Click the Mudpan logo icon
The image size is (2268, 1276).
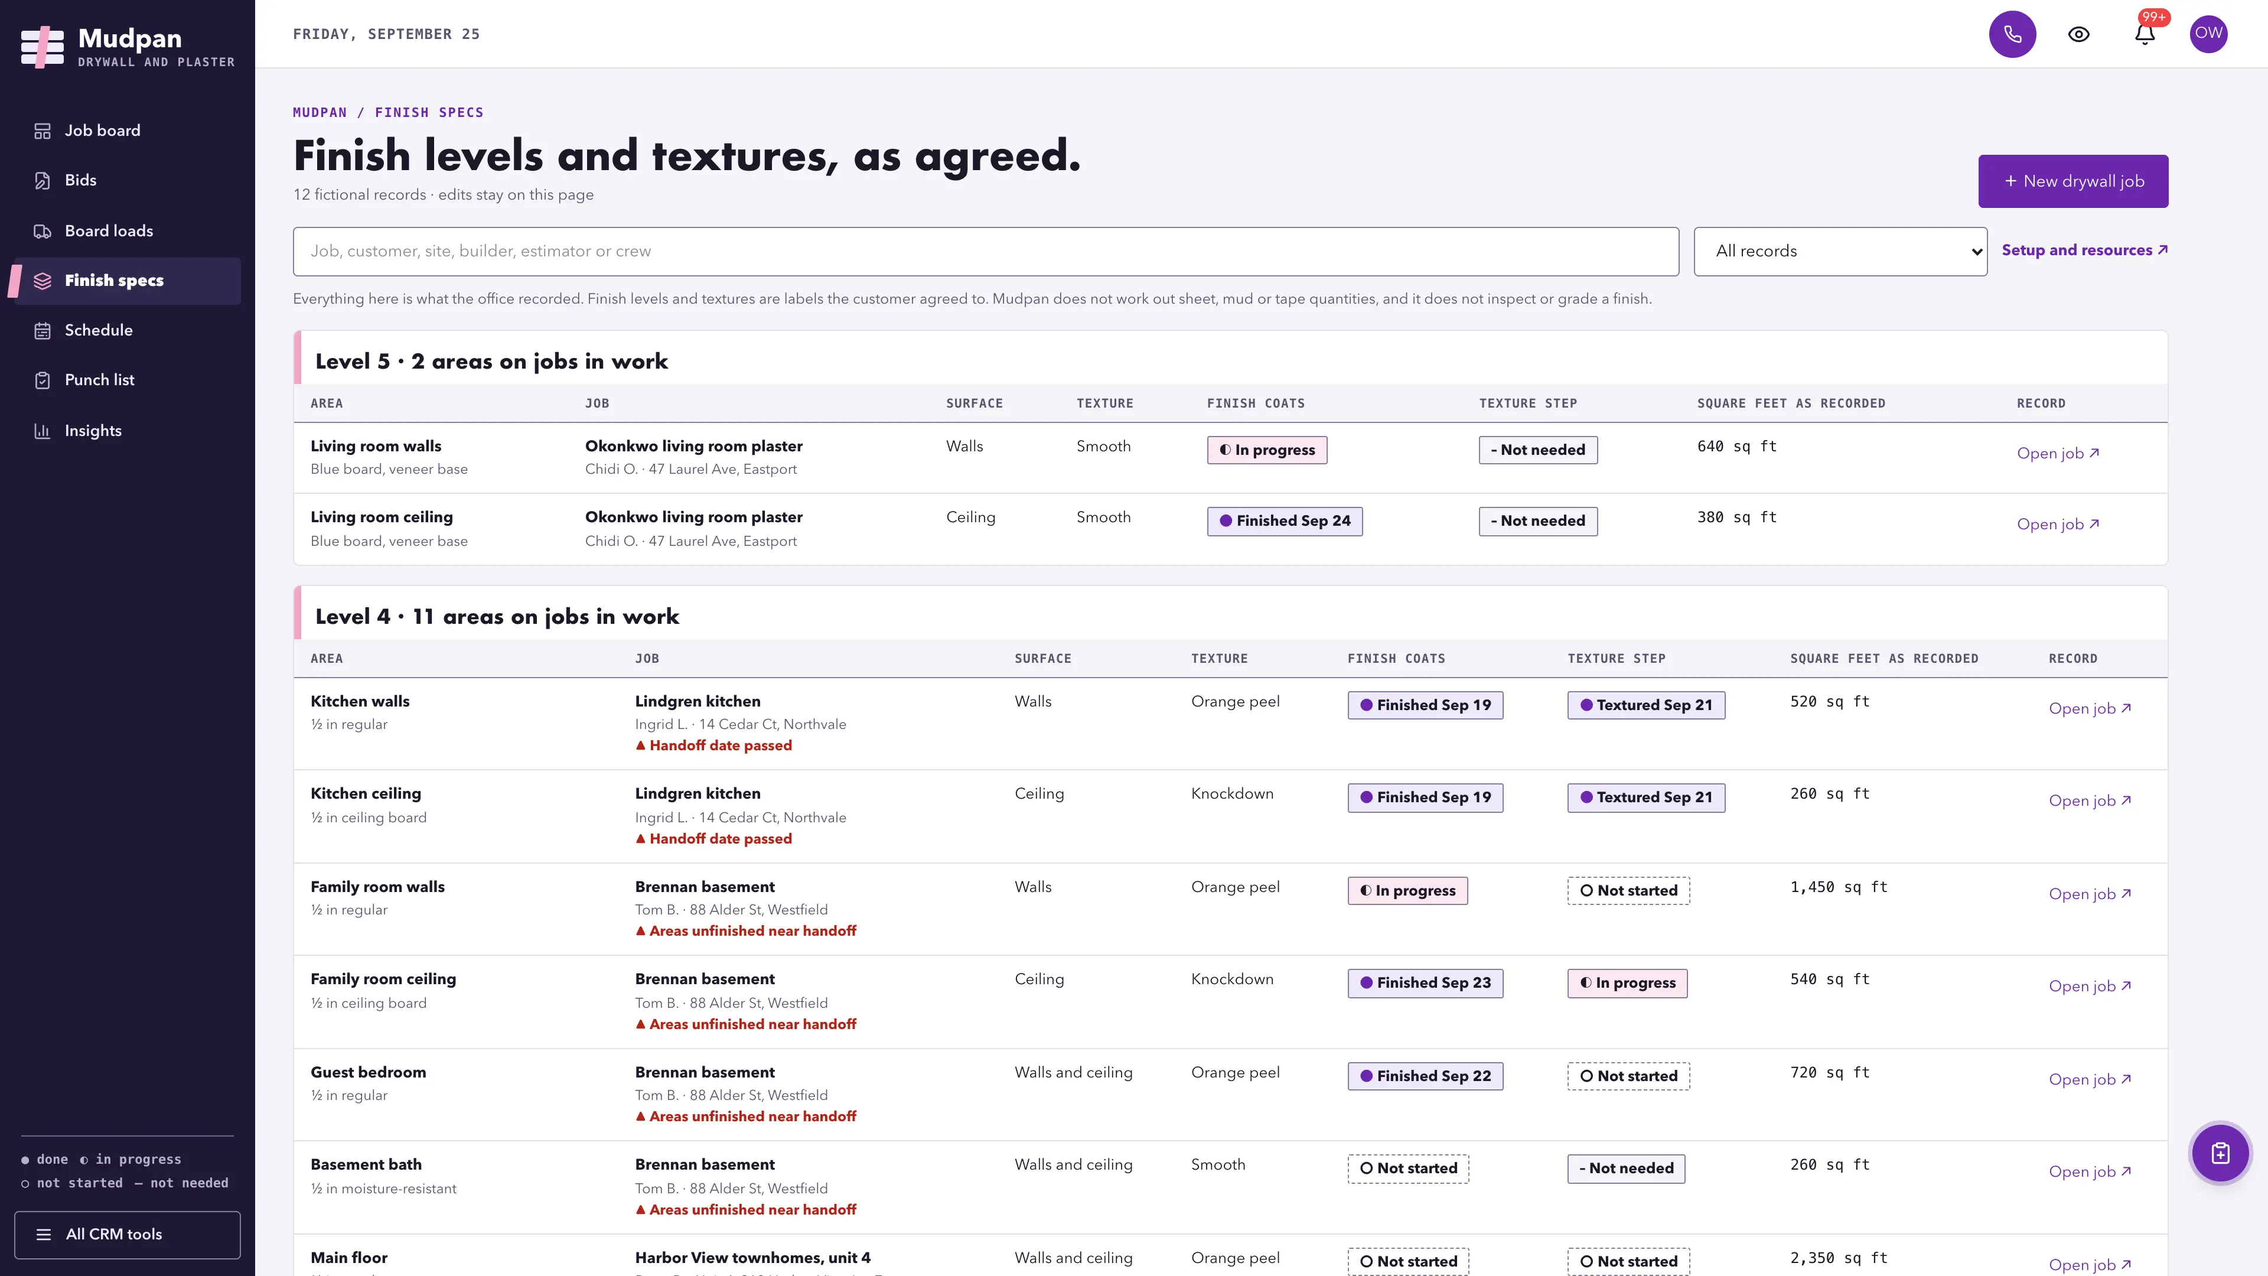click(x=43, y=47)
